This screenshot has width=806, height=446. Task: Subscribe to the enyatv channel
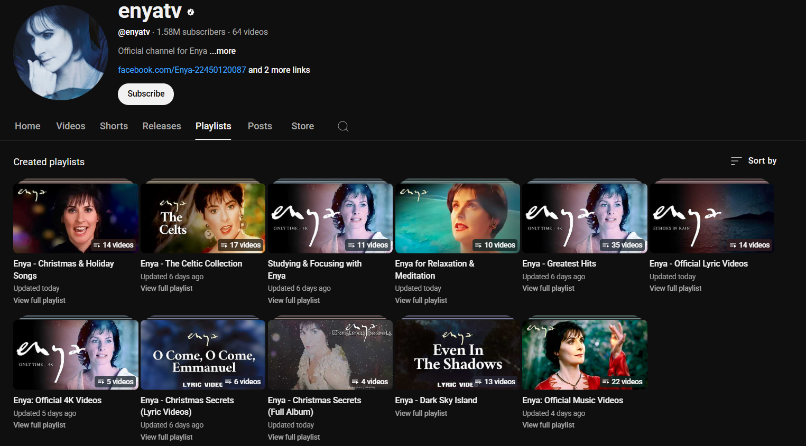pos(146,94)
